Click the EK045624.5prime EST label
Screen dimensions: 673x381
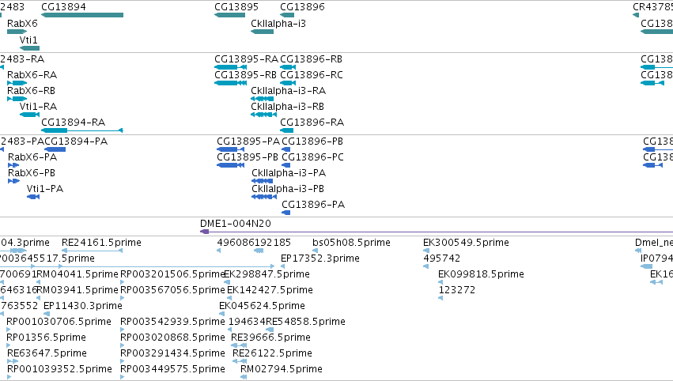click(x=262, y=306)
